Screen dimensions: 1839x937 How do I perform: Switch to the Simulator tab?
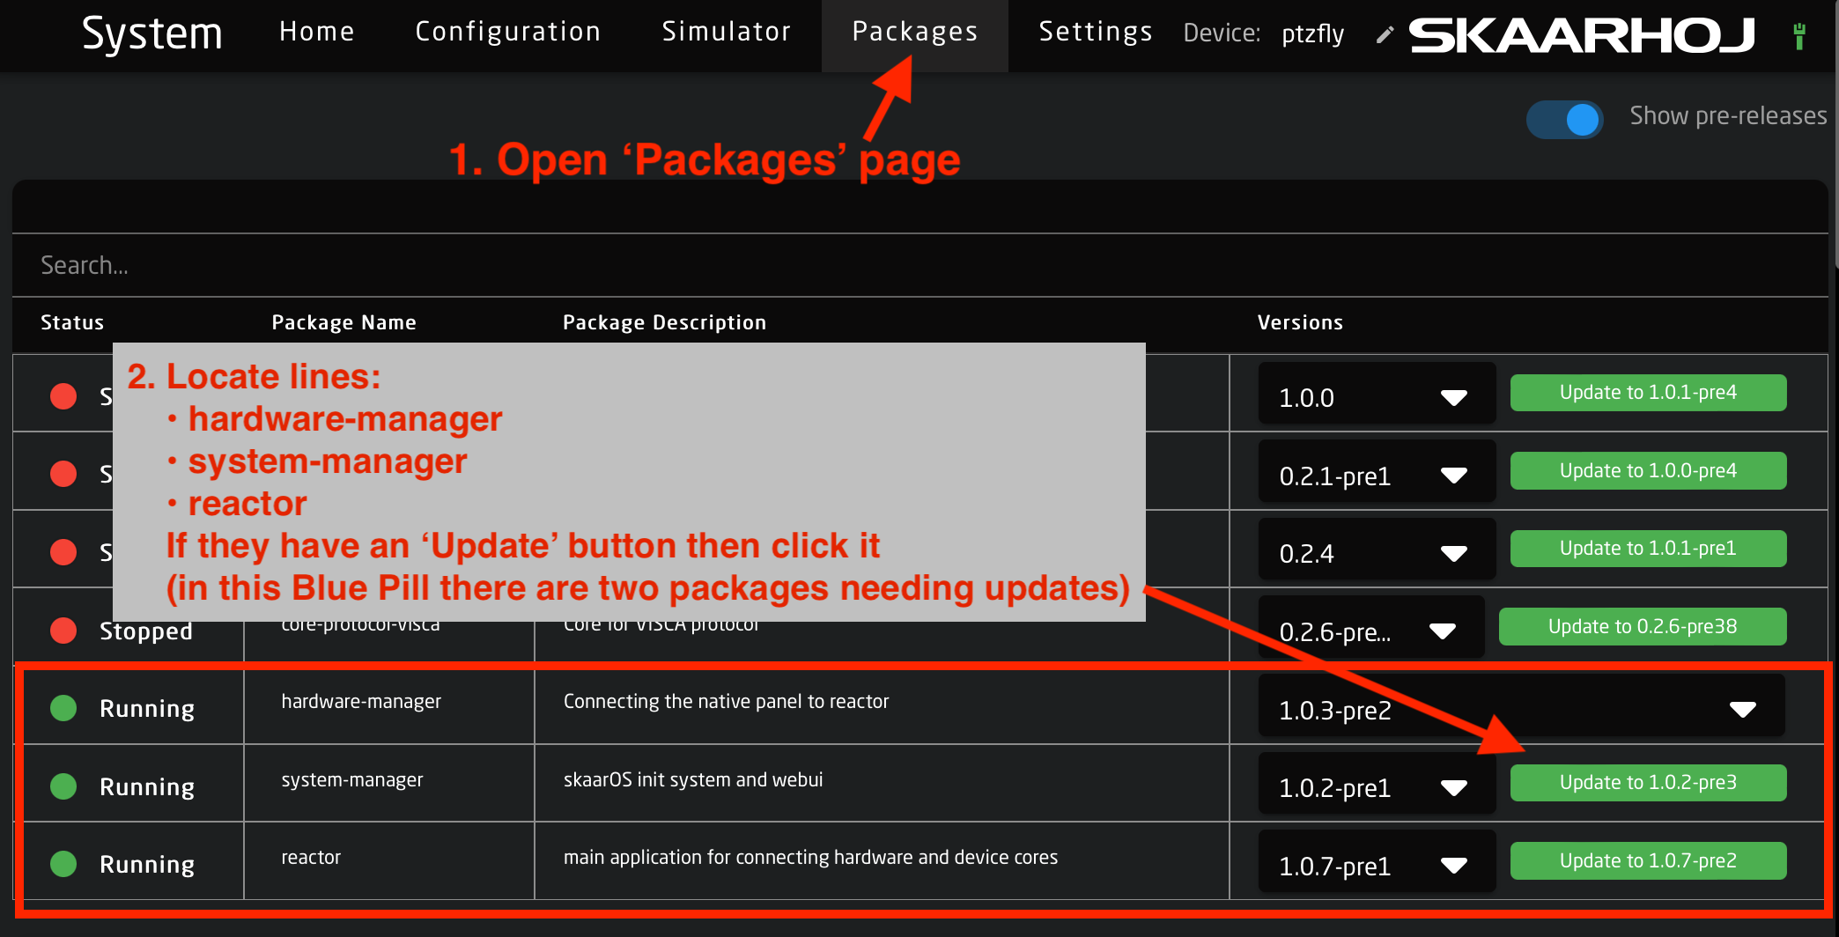point(727,32)
